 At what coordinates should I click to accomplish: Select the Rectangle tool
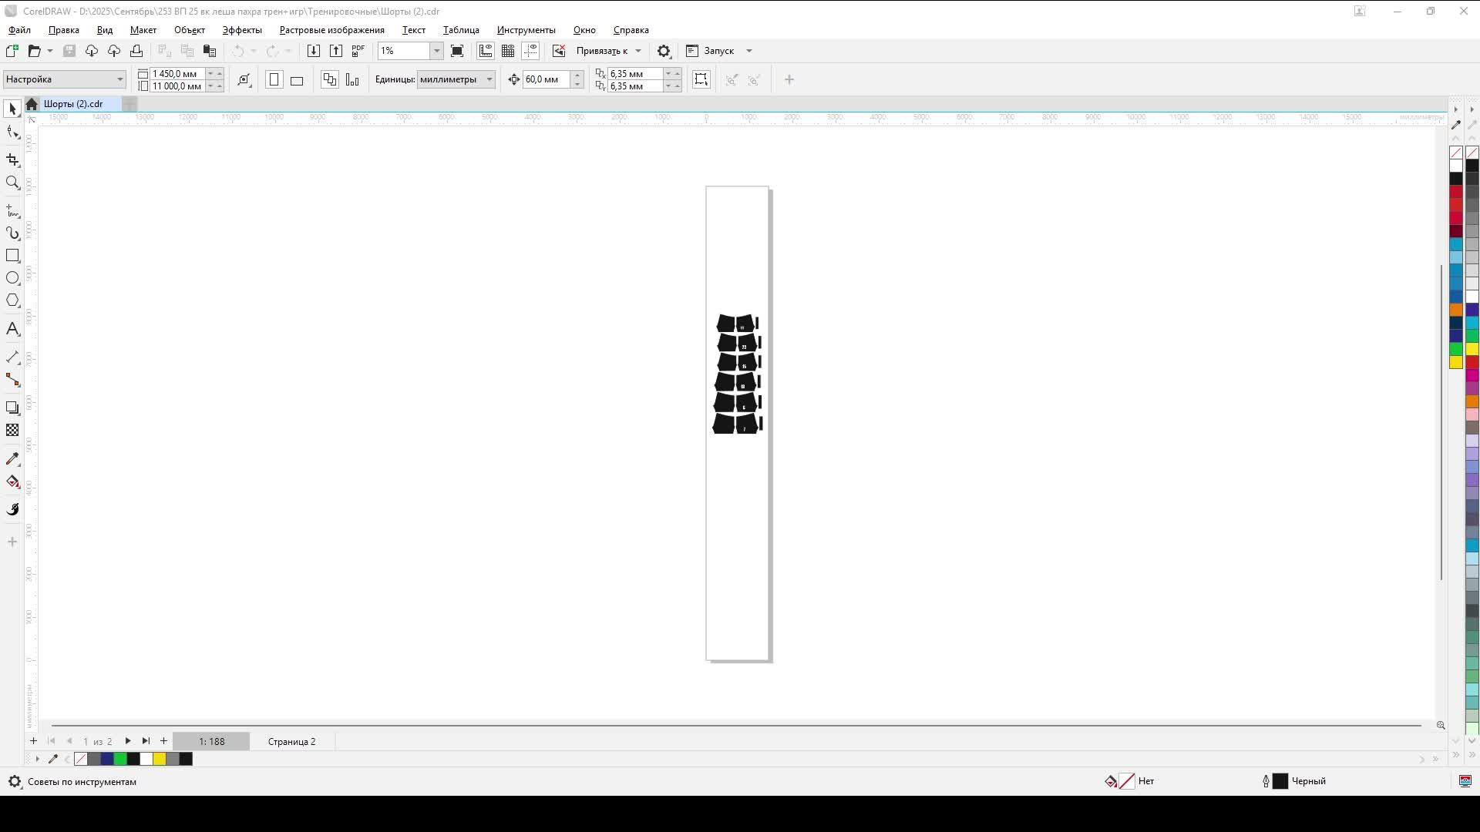(12, 256)
